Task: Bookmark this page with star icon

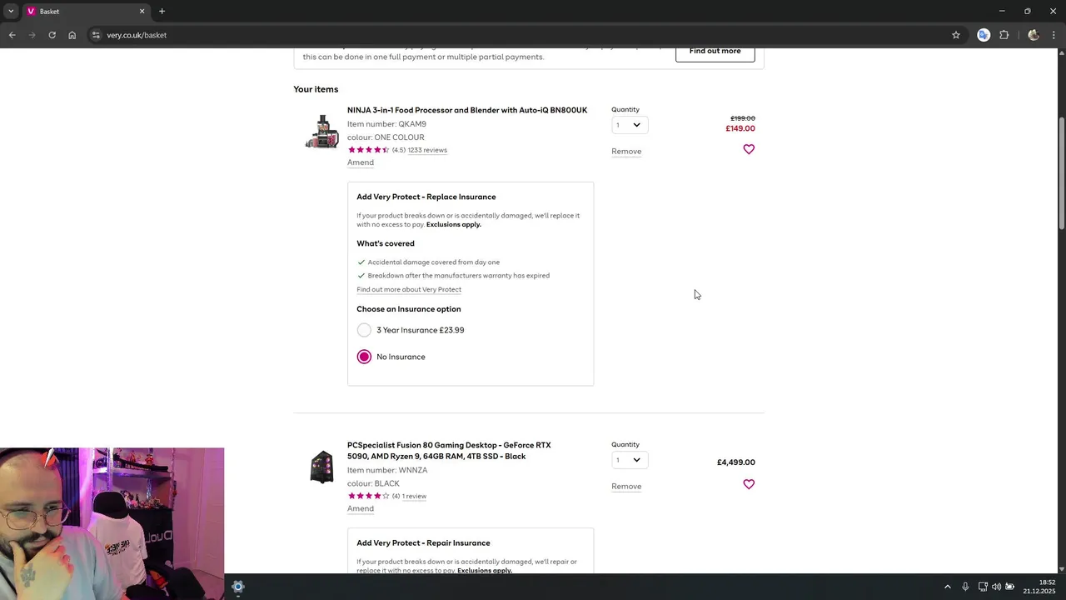Action: tap(956, 35)
